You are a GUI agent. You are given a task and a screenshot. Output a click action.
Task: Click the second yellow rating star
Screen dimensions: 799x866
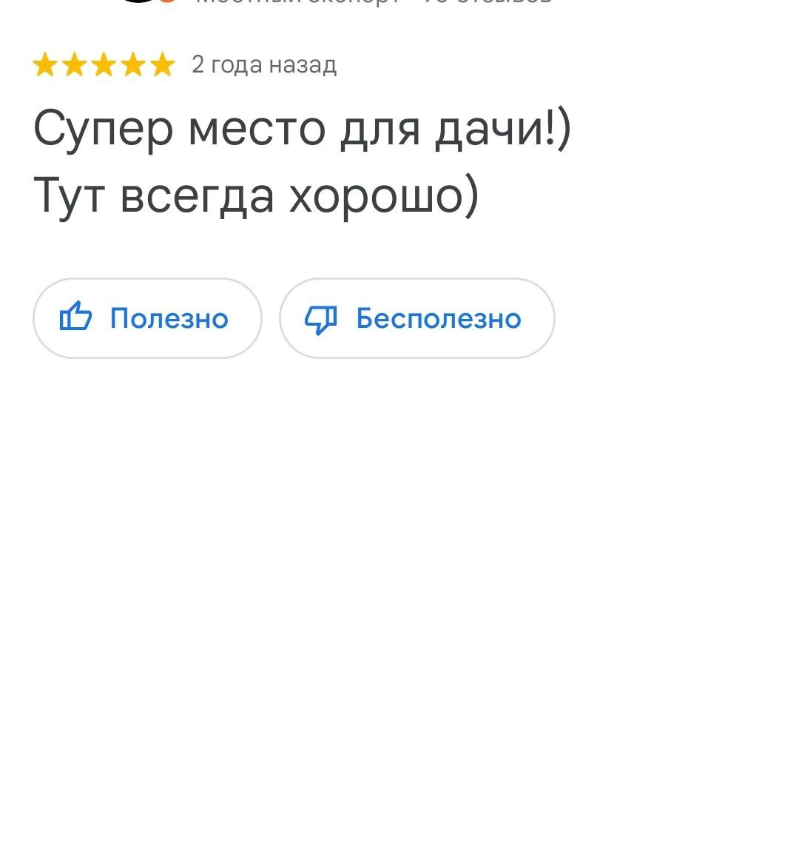74,66
